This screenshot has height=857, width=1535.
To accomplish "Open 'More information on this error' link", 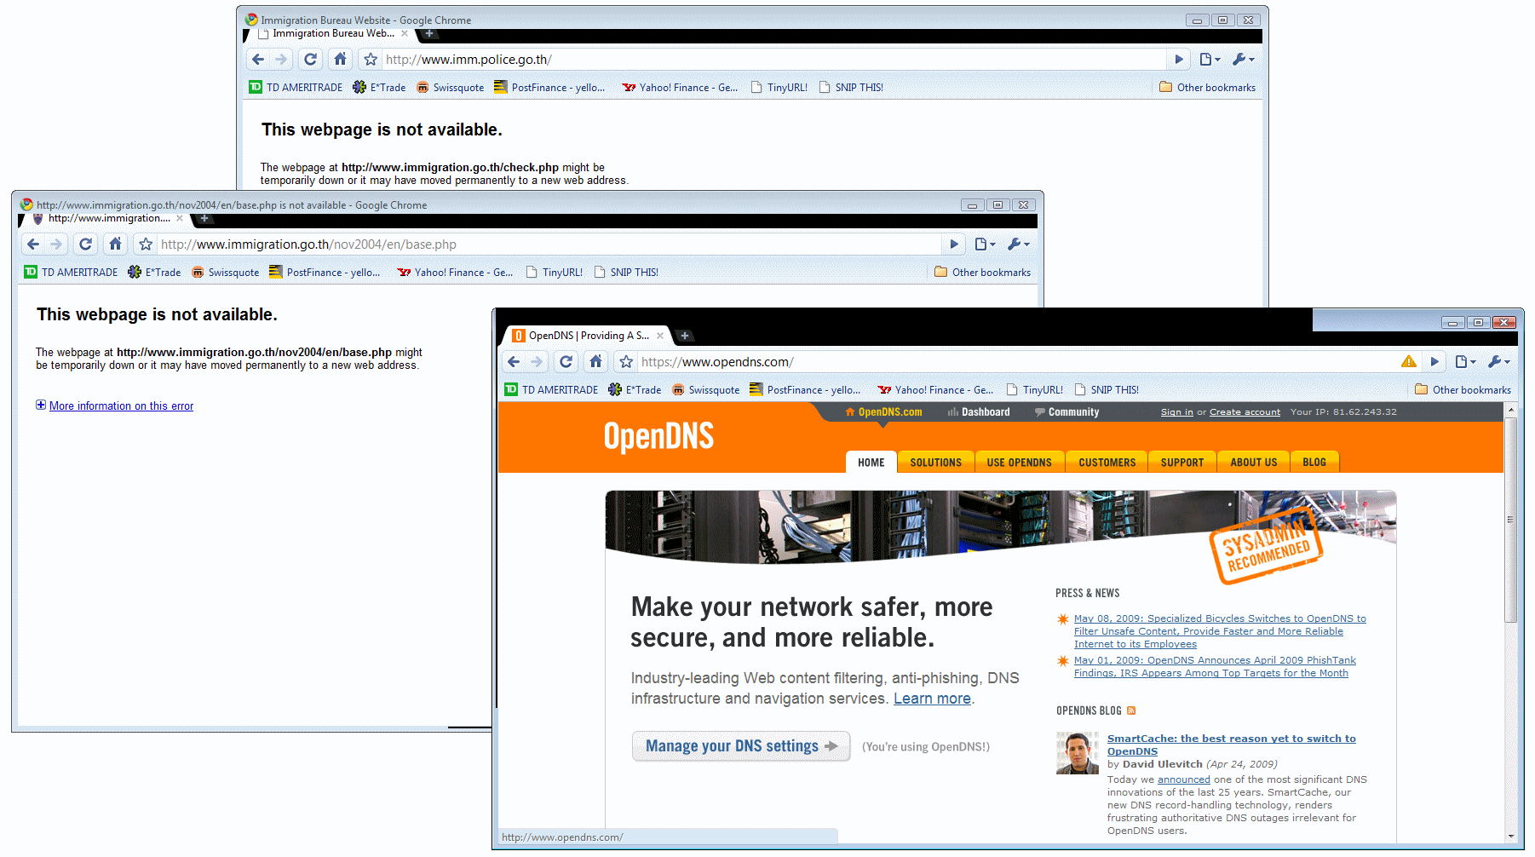I will tap(121, 406).
